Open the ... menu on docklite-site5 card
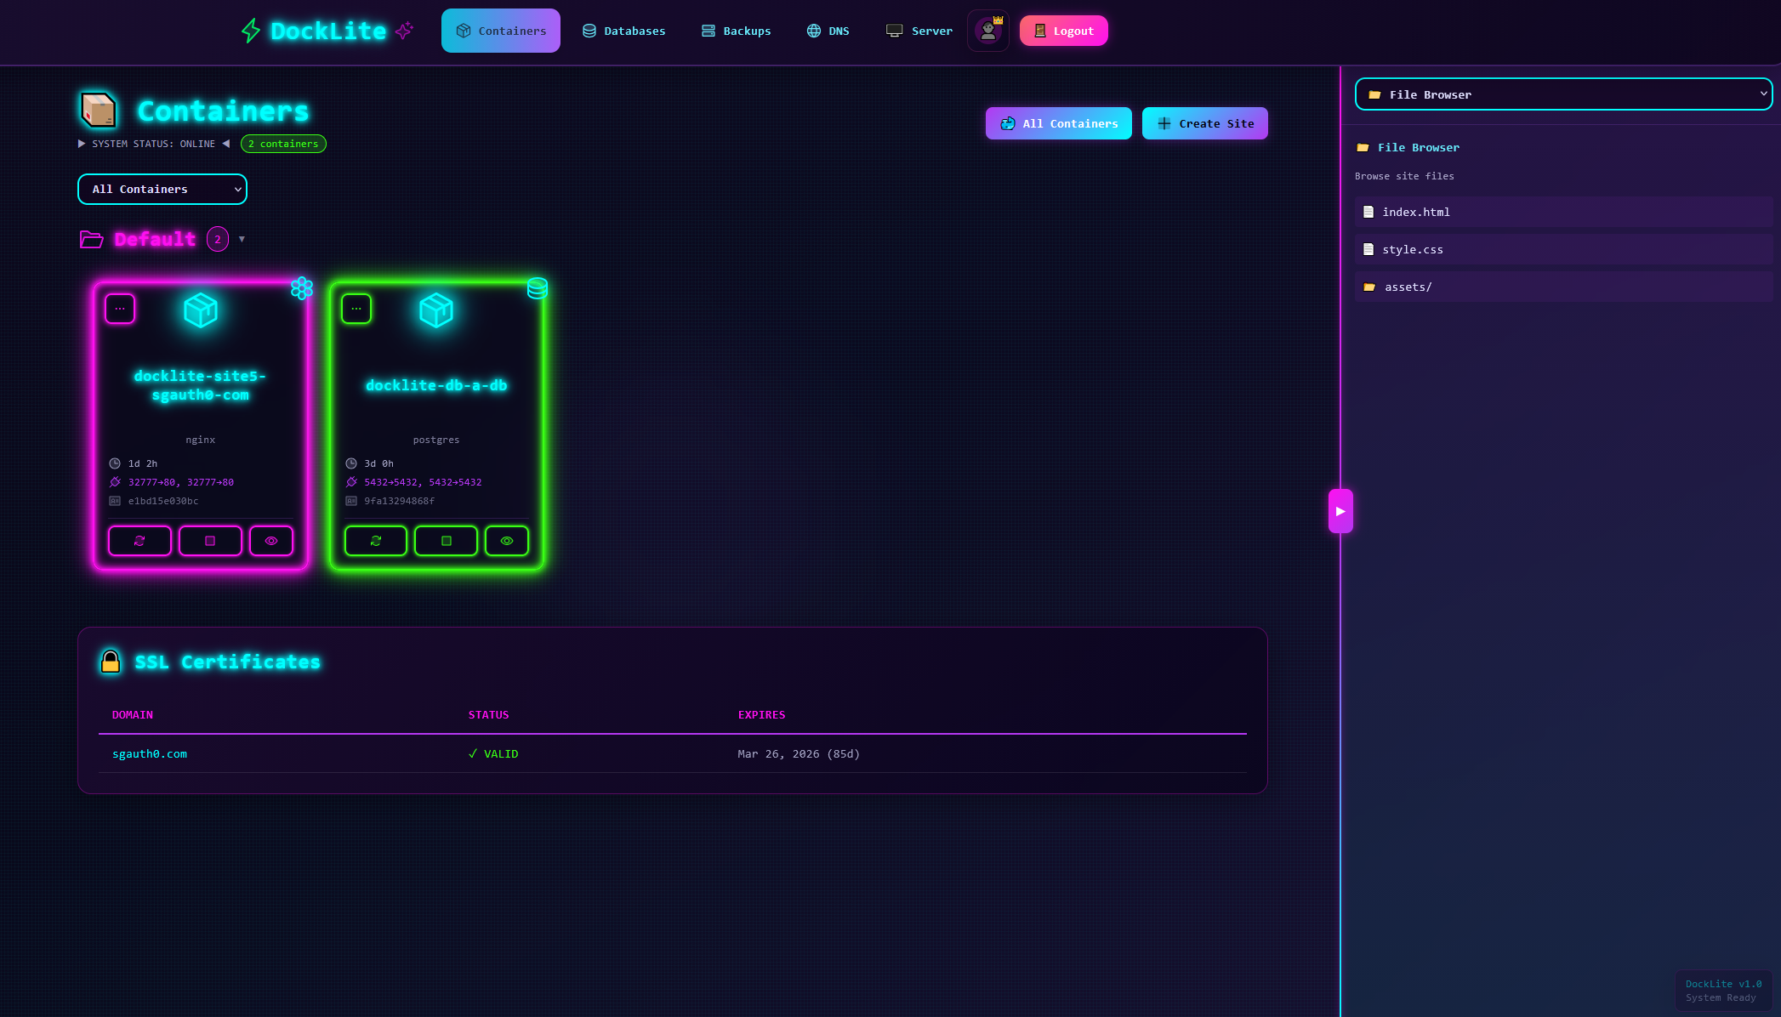Image resolution: width=1781 pixels, height=1017 pixels. click(120, 309)
